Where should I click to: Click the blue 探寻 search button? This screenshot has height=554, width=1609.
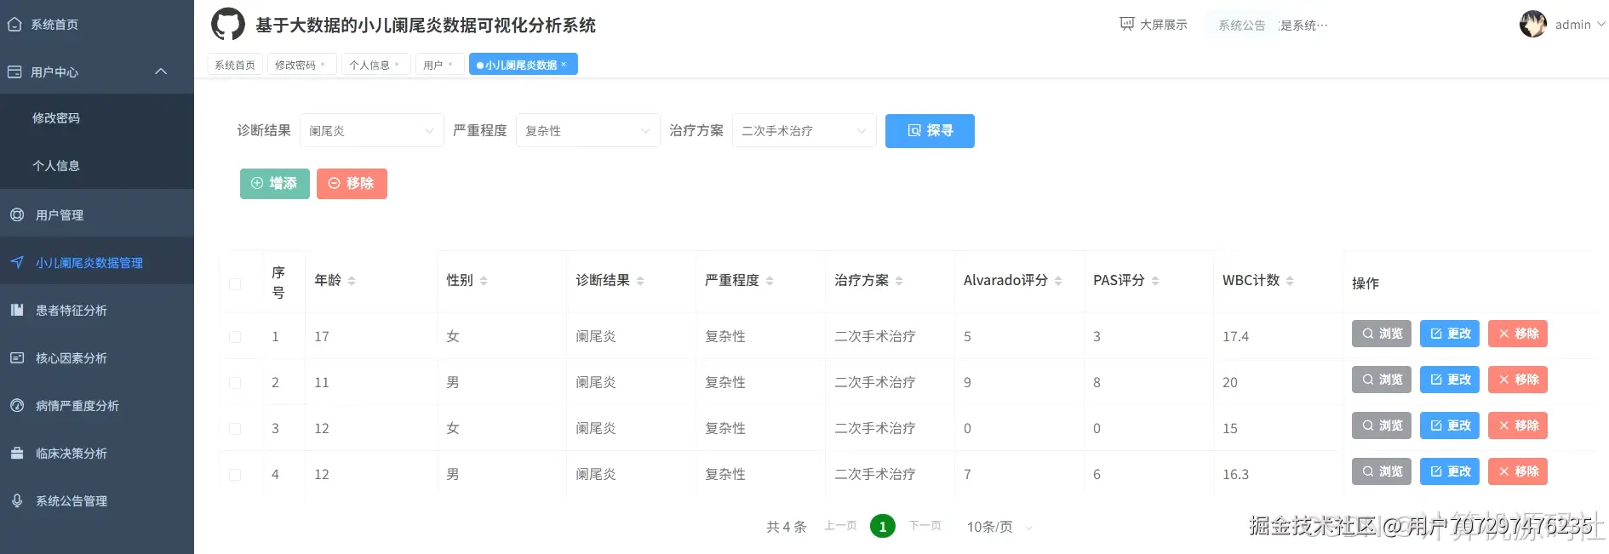point(930,131)
